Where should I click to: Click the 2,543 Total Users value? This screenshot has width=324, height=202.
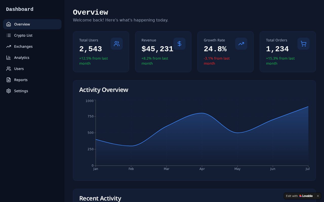91,49
